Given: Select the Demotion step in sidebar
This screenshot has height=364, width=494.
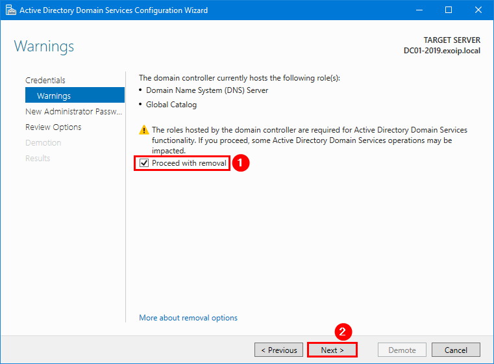Looking at the screenshot, I should [x=43, y=142].
